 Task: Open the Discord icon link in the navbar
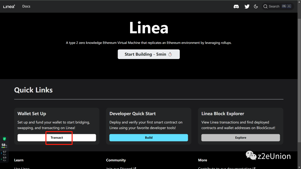coord(236,6)
